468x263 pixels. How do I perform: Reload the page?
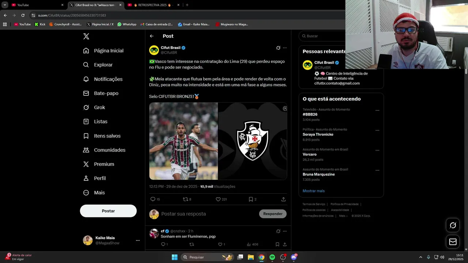[23, 15]
